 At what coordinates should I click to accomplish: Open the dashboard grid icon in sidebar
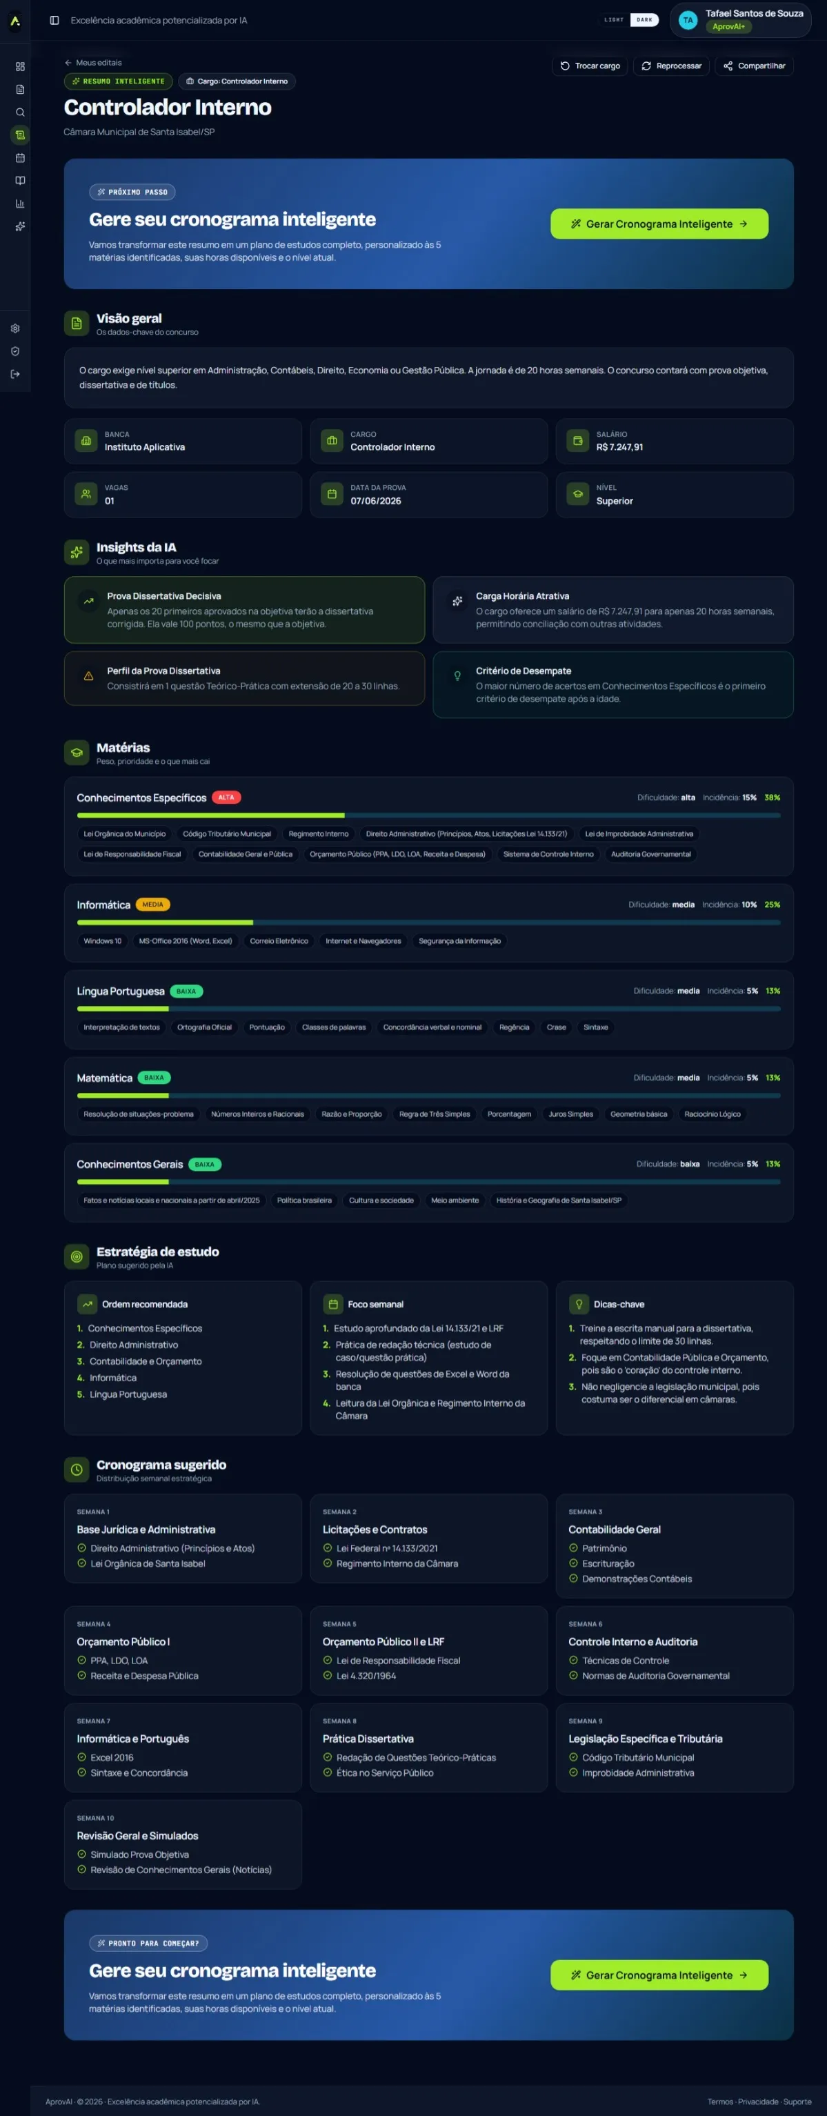point(20,66)
